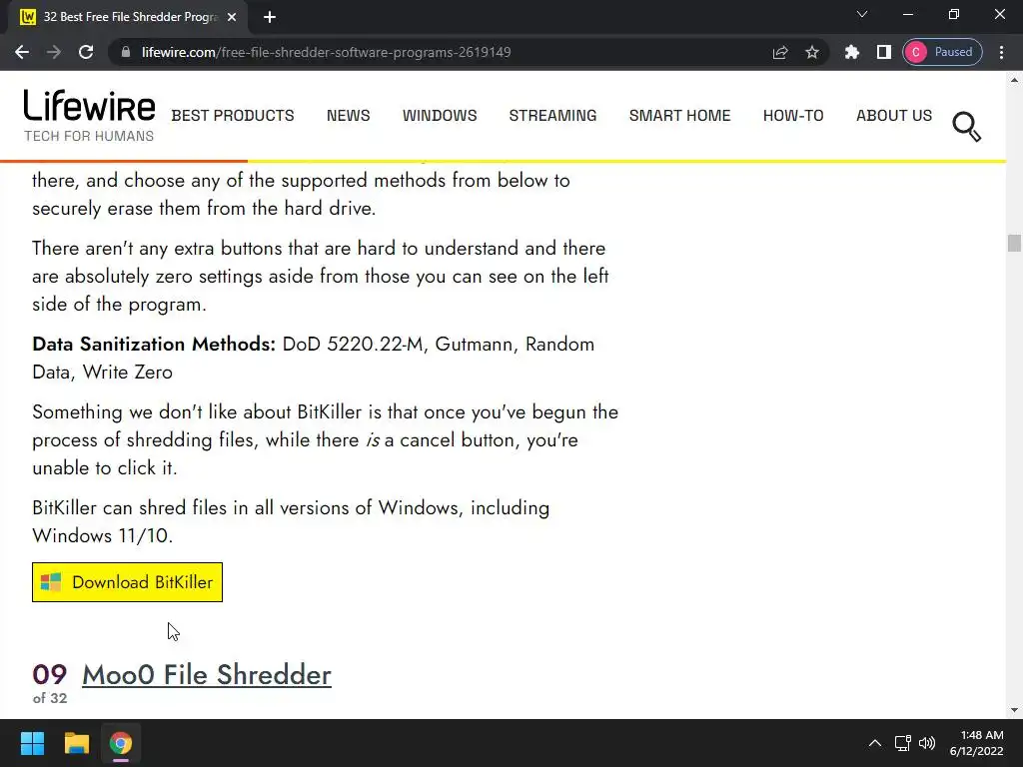
Task: Click the address bar URL
Action: 327,52
